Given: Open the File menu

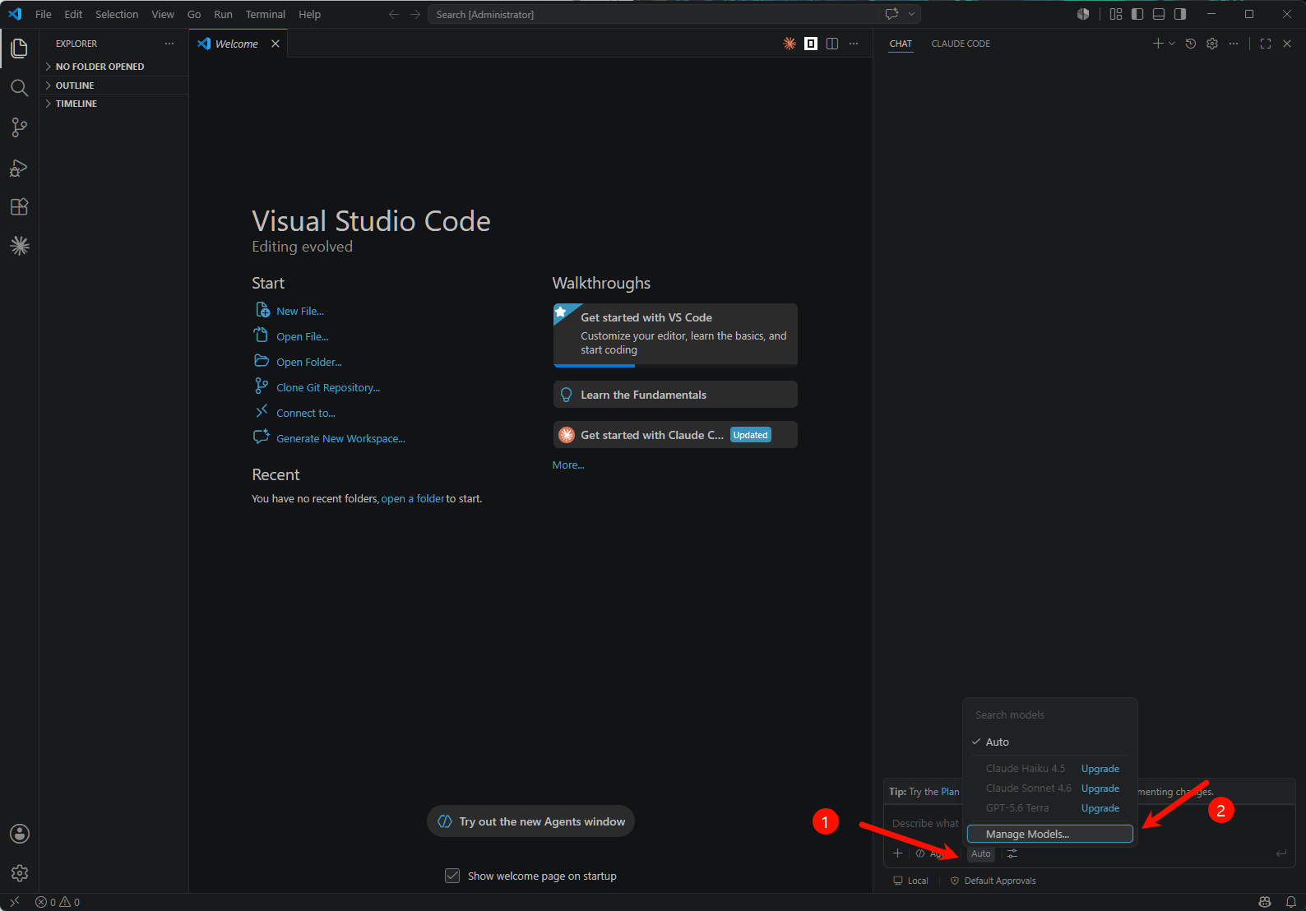Looking at the screenshot, I should tap(44, 14).
